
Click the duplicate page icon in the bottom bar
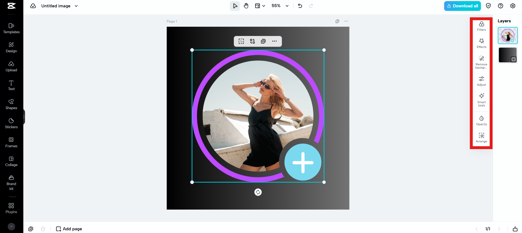click(x=31, y=229)
